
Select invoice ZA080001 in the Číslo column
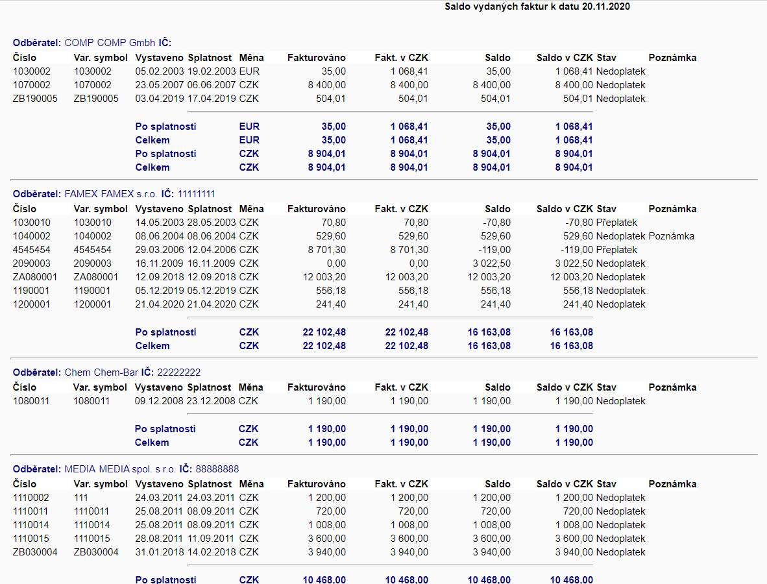pyautogui.click(x=35, y=277)
